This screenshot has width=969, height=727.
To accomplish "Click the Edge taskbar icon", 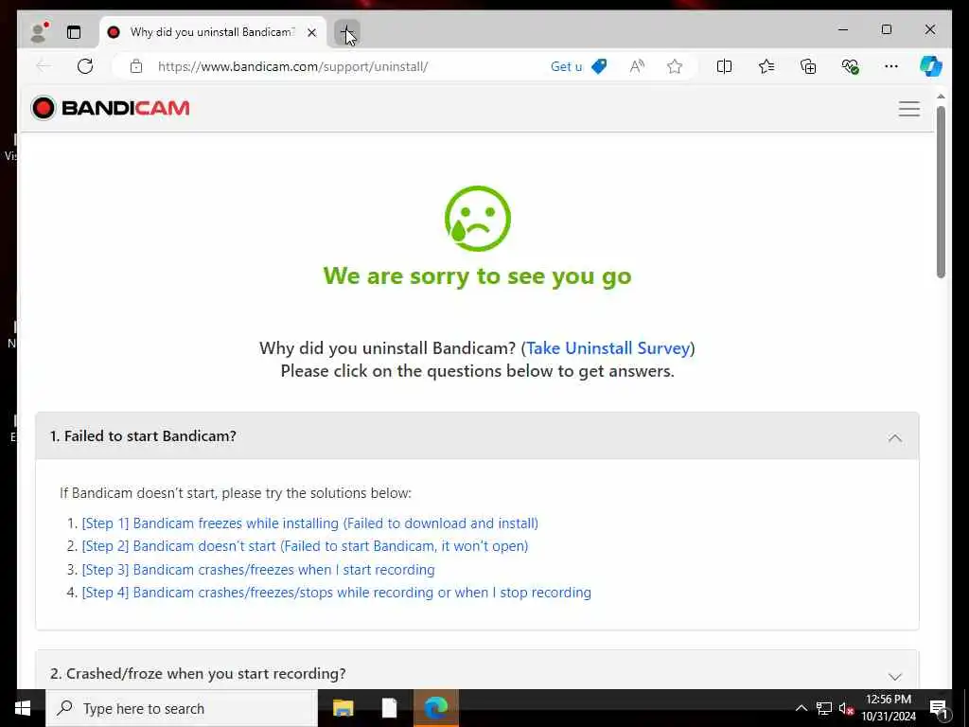I will (x=436, y=708).
